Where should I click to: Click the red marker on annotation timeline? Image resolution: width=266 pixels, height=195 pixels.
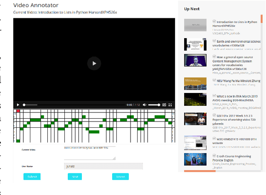tap(18, 111)
